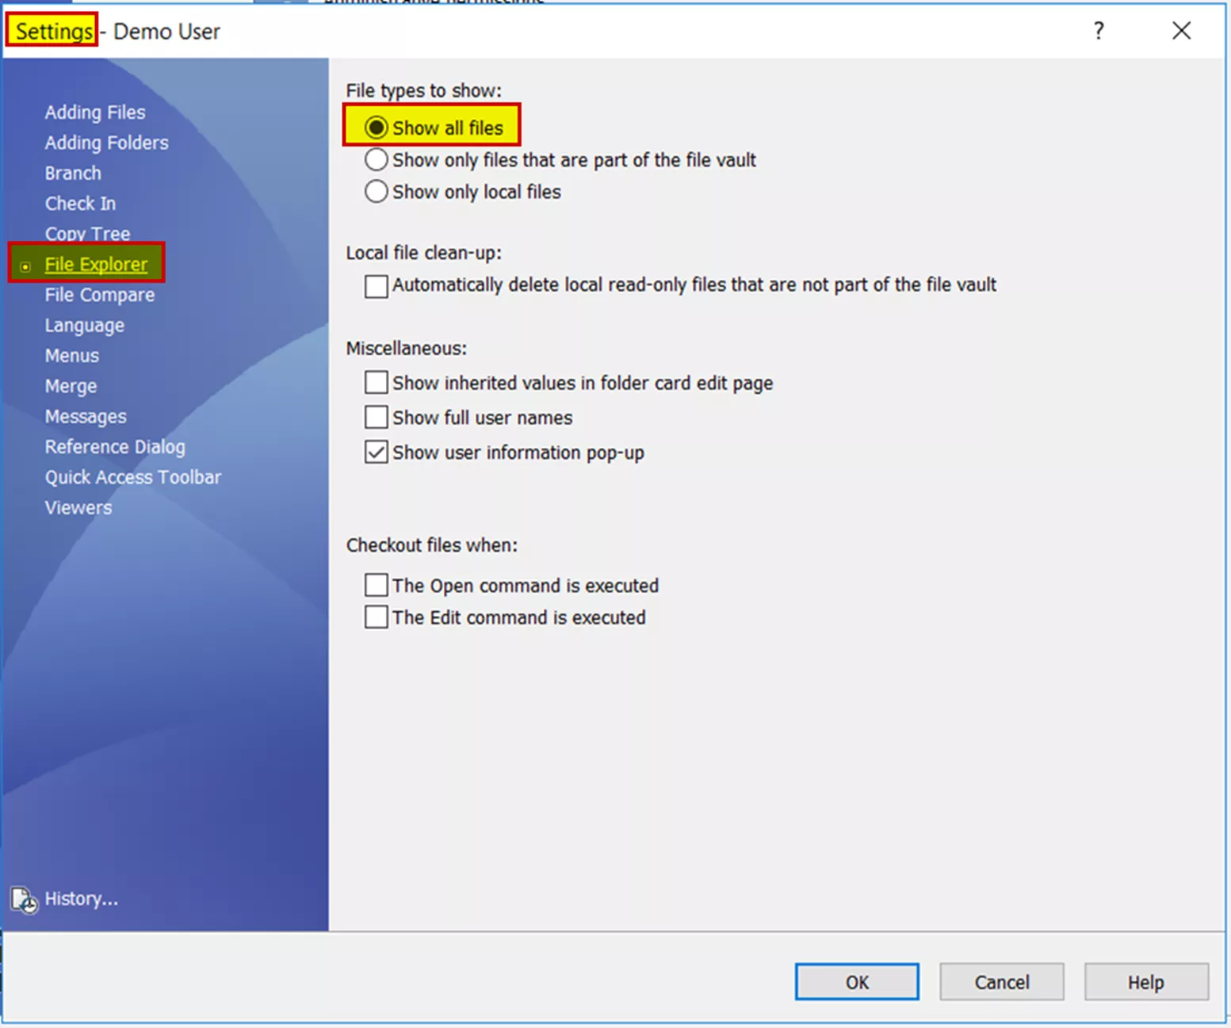Select 'Show all files' radio button
1231x1028 pixels.
tap(377, 128)
